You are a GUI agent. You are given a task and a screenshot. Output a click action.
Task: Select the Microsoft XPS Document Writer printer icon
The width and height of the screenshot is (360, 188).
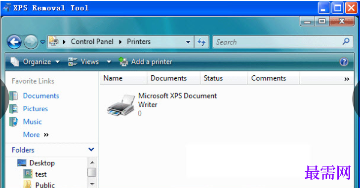coord(121,105)
